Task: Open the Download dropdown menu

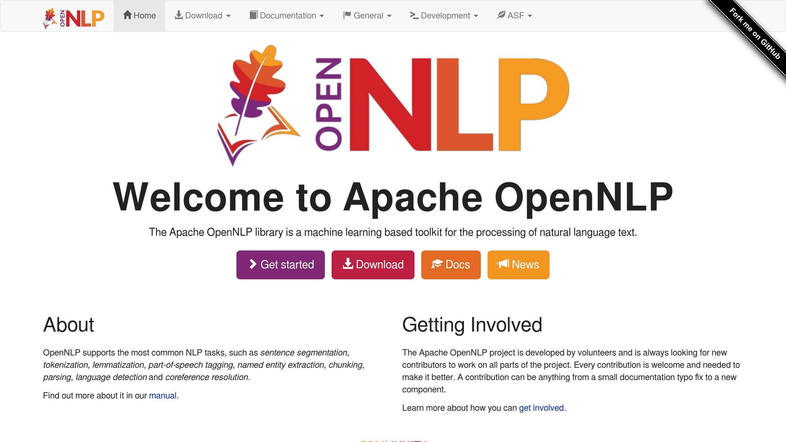Action: point(203,15)
